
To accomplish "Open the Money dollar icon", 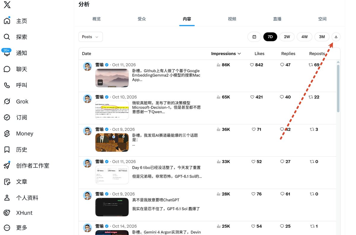I will click(7, 133).
